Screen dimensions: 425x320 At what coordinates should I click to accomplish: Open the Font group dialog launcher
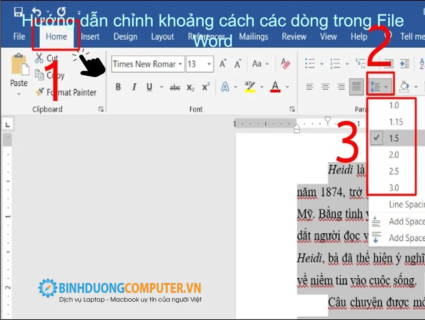click(x=292, y=110)
